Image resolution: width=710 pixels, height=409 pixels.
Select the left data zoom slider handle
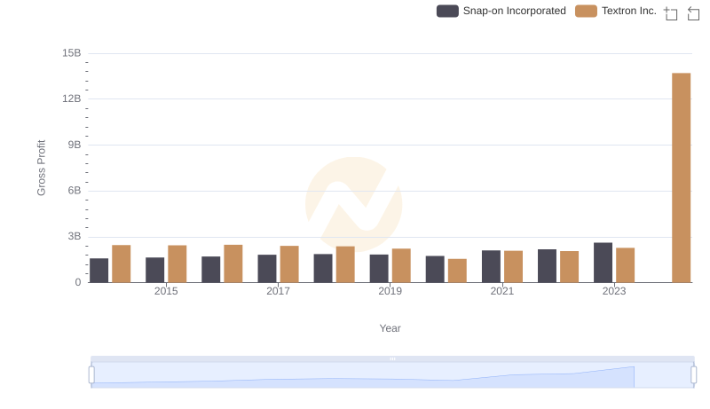pos(91,375)
